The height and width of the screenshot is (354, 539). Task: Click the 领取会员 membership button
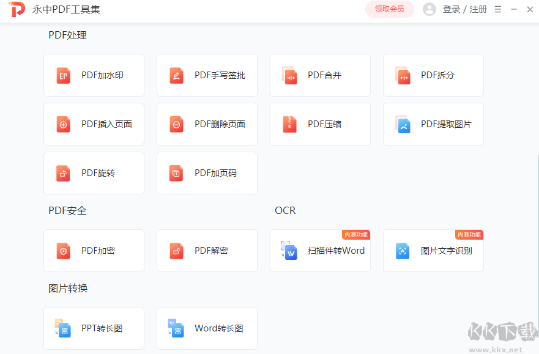389,9
